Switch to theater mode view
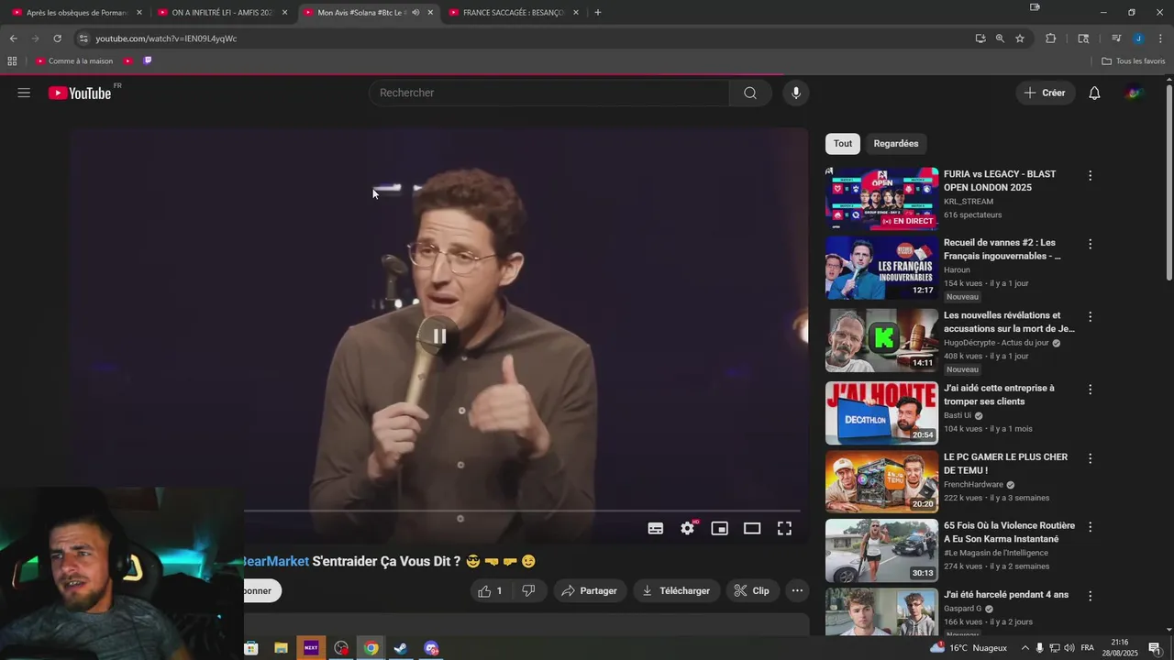The image size is (1174, 660). [x=752, y=528]
